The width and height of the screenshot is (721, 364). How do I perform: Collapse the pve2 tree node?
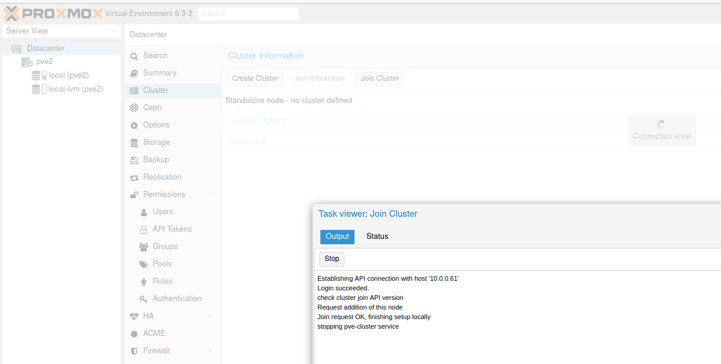click(x=17, y=62)
